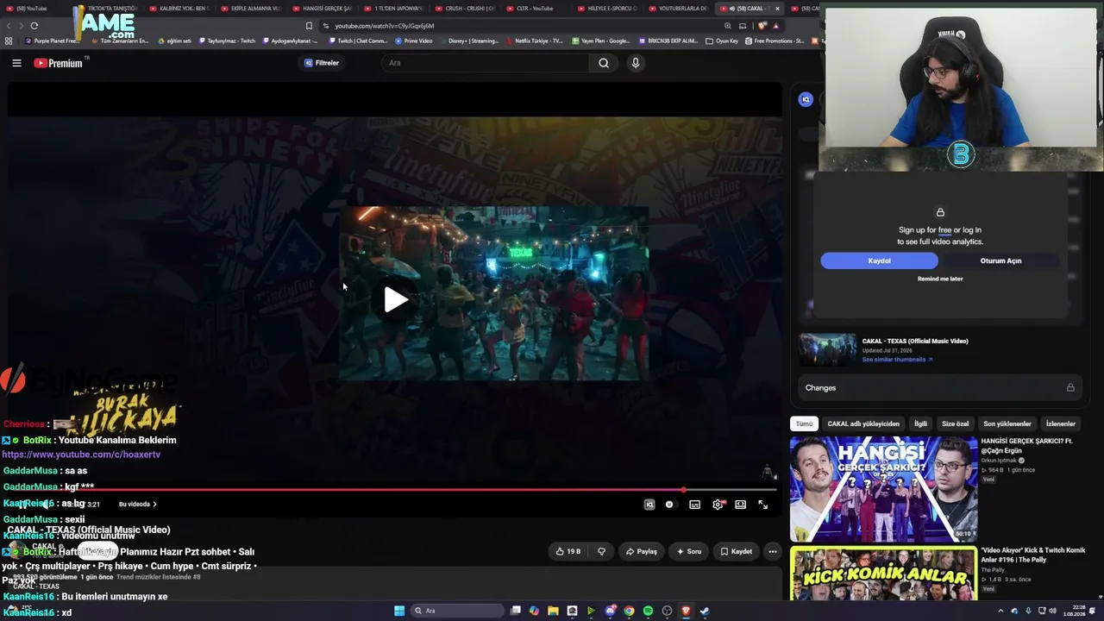The width and height of the screenshot is (1104, 621).
Task: Click the Windows taskbar search box
Action: [x=457, y=611]
